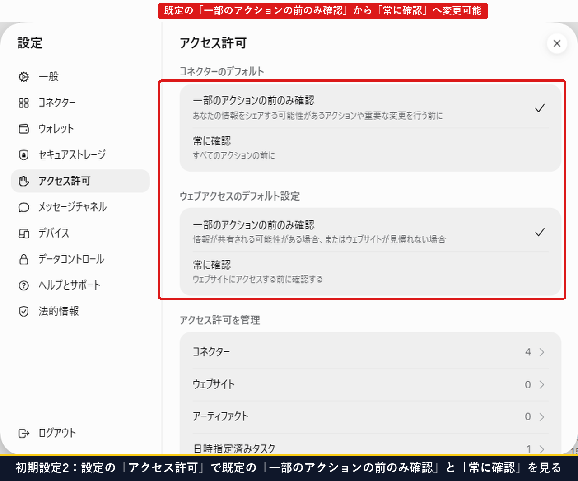Click the question mark icon beside ヘルプとサポート
This screenshot has height=481, width=578.
24,285
